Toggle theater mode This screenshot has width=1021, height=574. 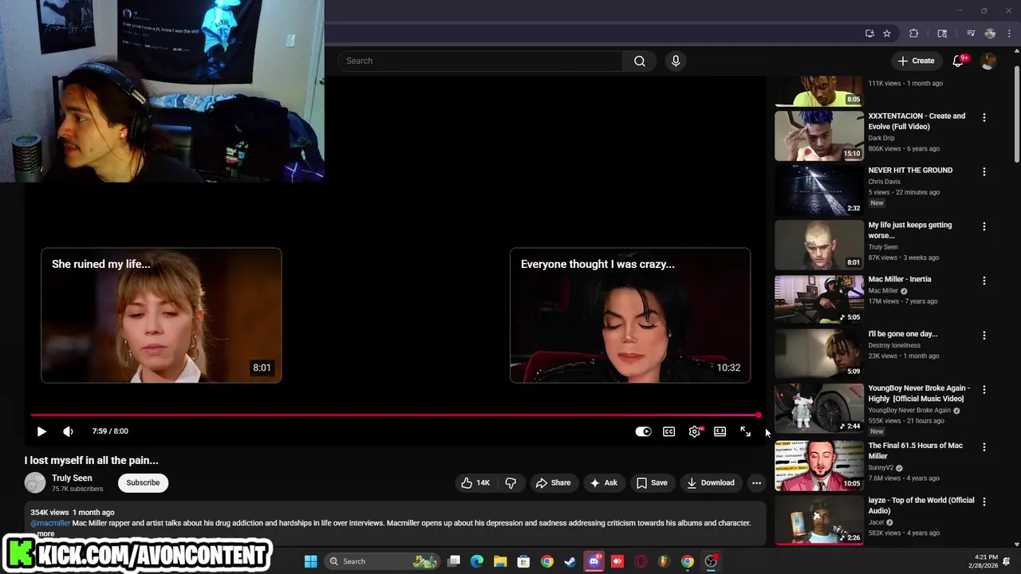(x=719, y=431)
